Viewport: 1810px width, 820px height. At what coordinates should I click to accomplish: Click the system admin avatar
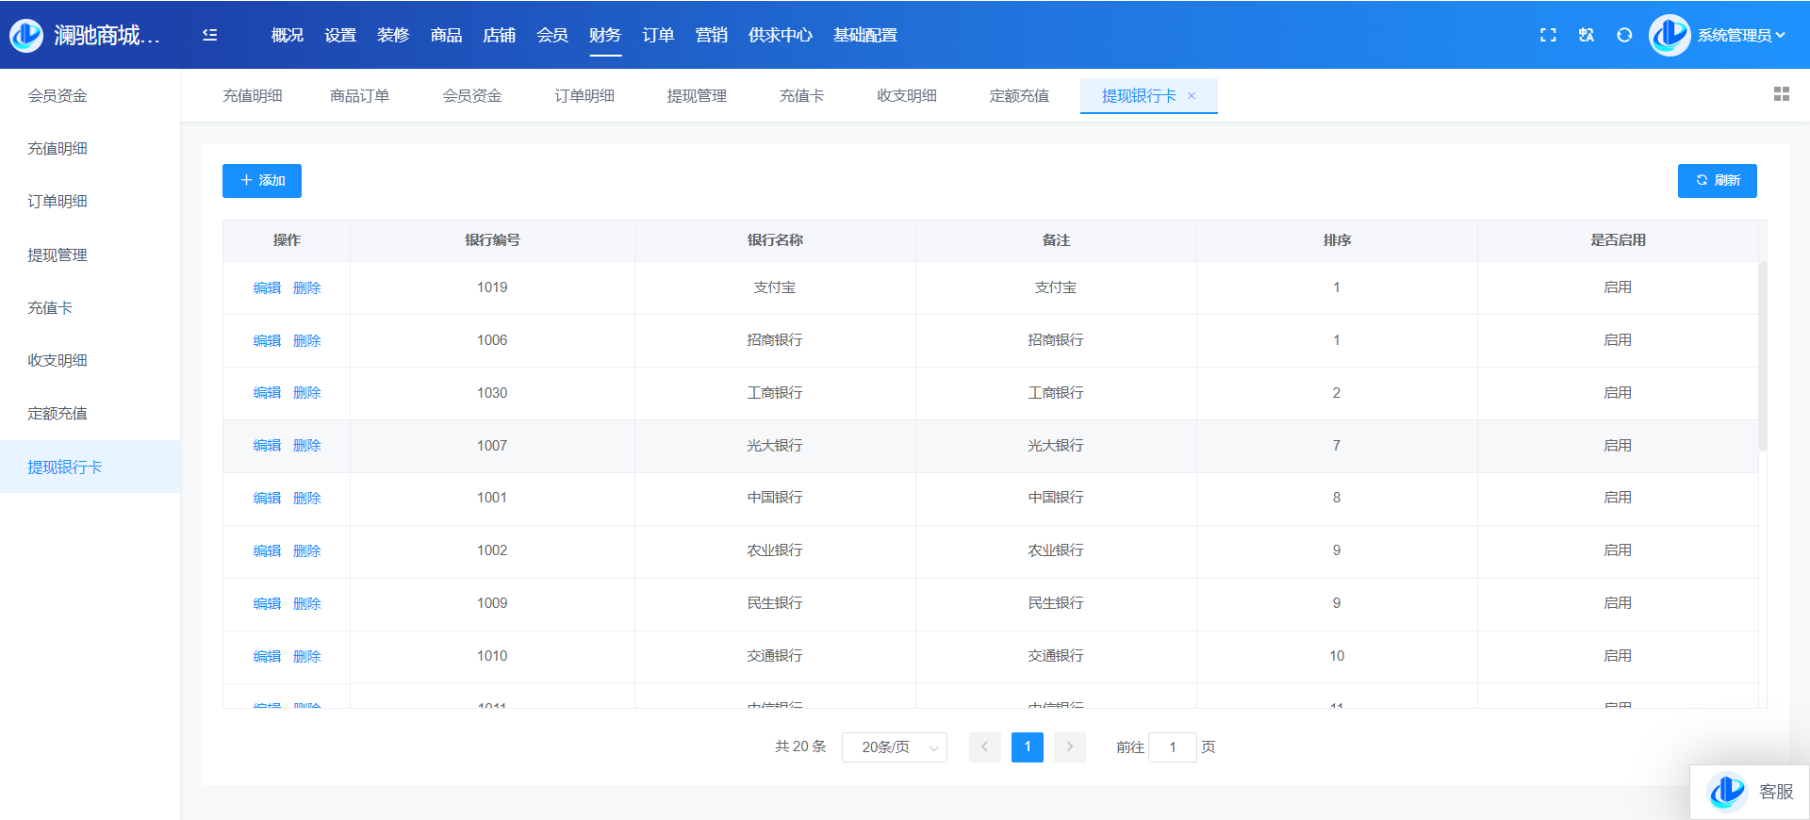pos(1669,35)
